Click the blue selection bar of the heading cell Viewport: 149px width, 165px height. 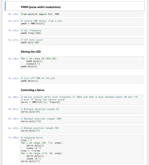5,6
